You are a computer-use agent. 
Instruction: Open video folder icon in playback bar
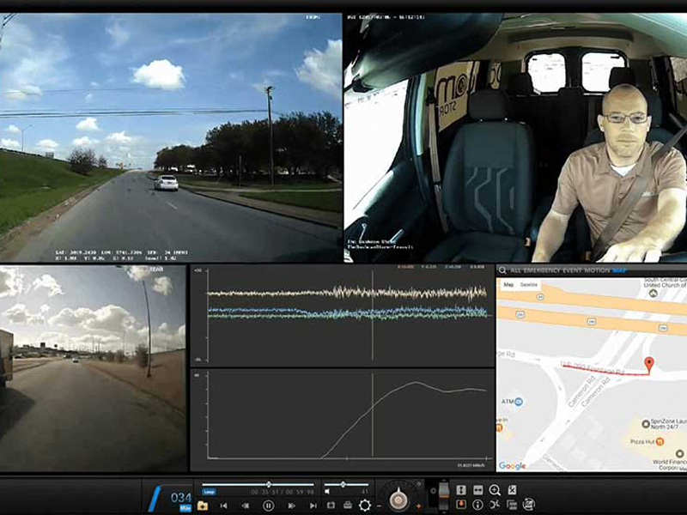(x=203, y=506)
